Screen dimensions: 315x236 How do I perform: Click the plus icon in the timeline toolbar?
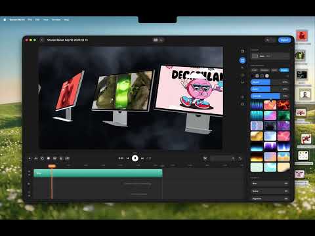click(x=30, y=159)
